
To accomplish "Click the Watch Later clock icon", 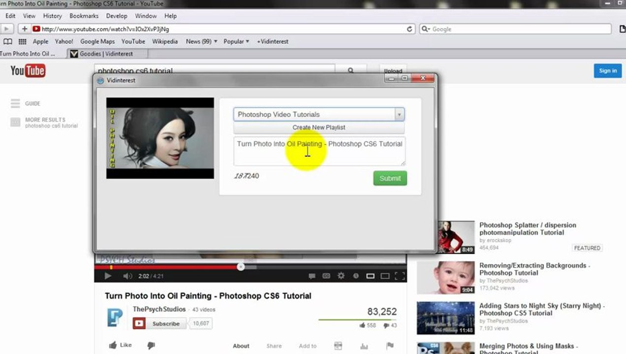I will pyautogui.click(x=356, y=276).
